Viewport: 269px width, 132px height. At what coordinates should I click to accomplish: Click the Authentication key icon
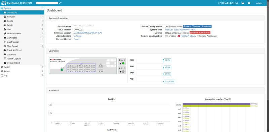click(5, 34)
